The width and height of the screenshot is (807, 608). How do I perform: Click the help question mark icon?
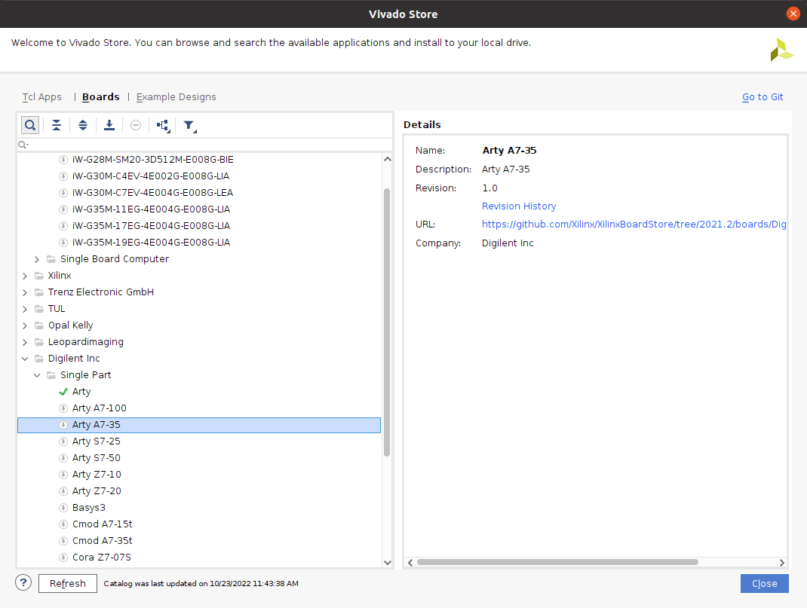point(23,583)
